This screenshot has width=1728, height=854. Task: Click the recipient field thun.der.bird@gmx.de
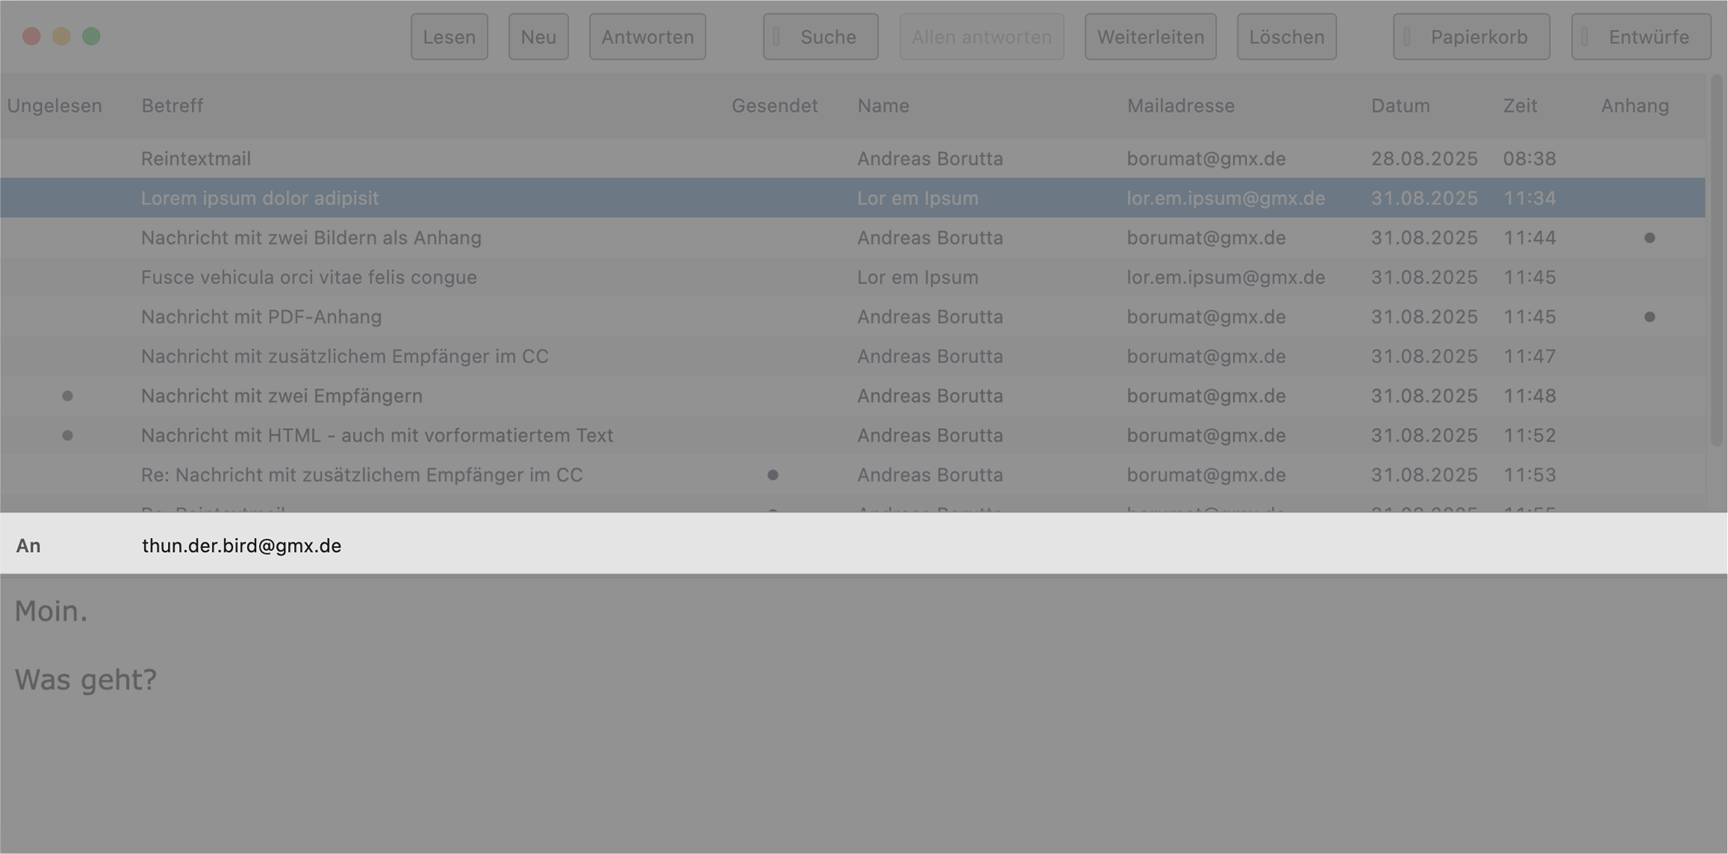(x=241, y=546)
